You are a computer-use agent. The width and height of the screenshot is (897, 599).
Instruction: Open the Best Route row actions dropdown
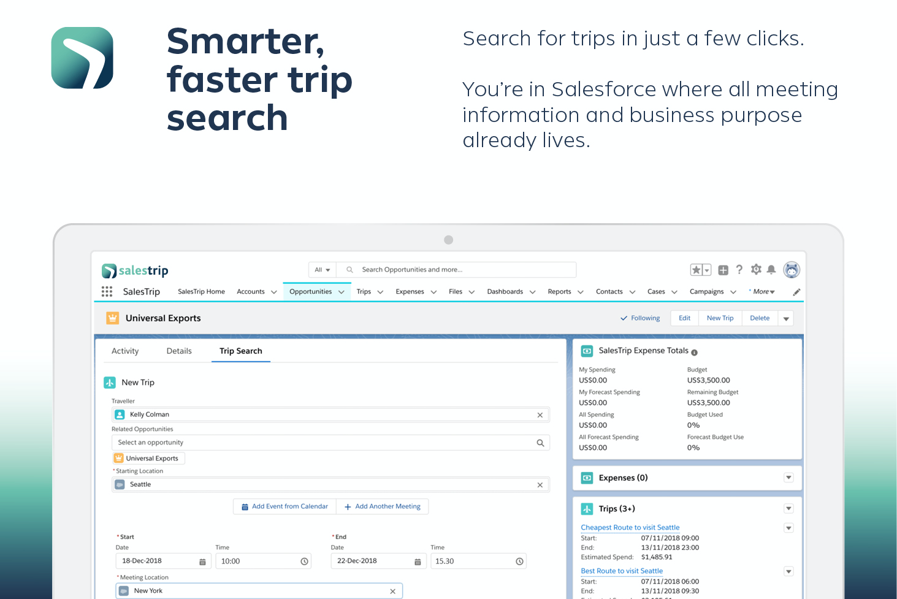[789, 571]
